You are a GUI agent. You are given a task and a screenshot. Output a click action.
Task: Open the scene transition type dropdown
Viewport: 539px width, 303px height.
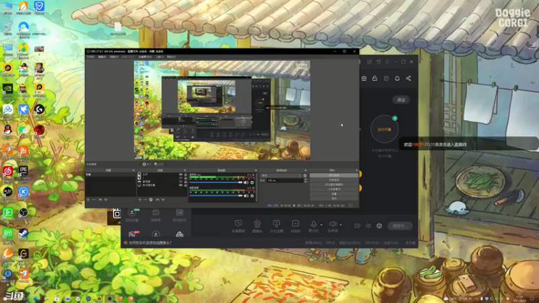coord(281,176)
